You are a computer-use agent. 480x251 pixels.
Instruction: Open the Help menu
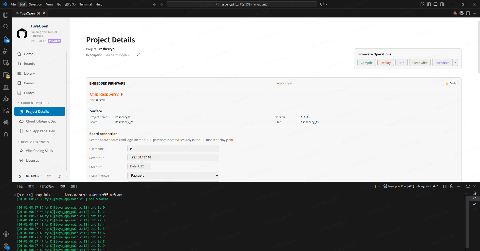[x=99, y=4]
